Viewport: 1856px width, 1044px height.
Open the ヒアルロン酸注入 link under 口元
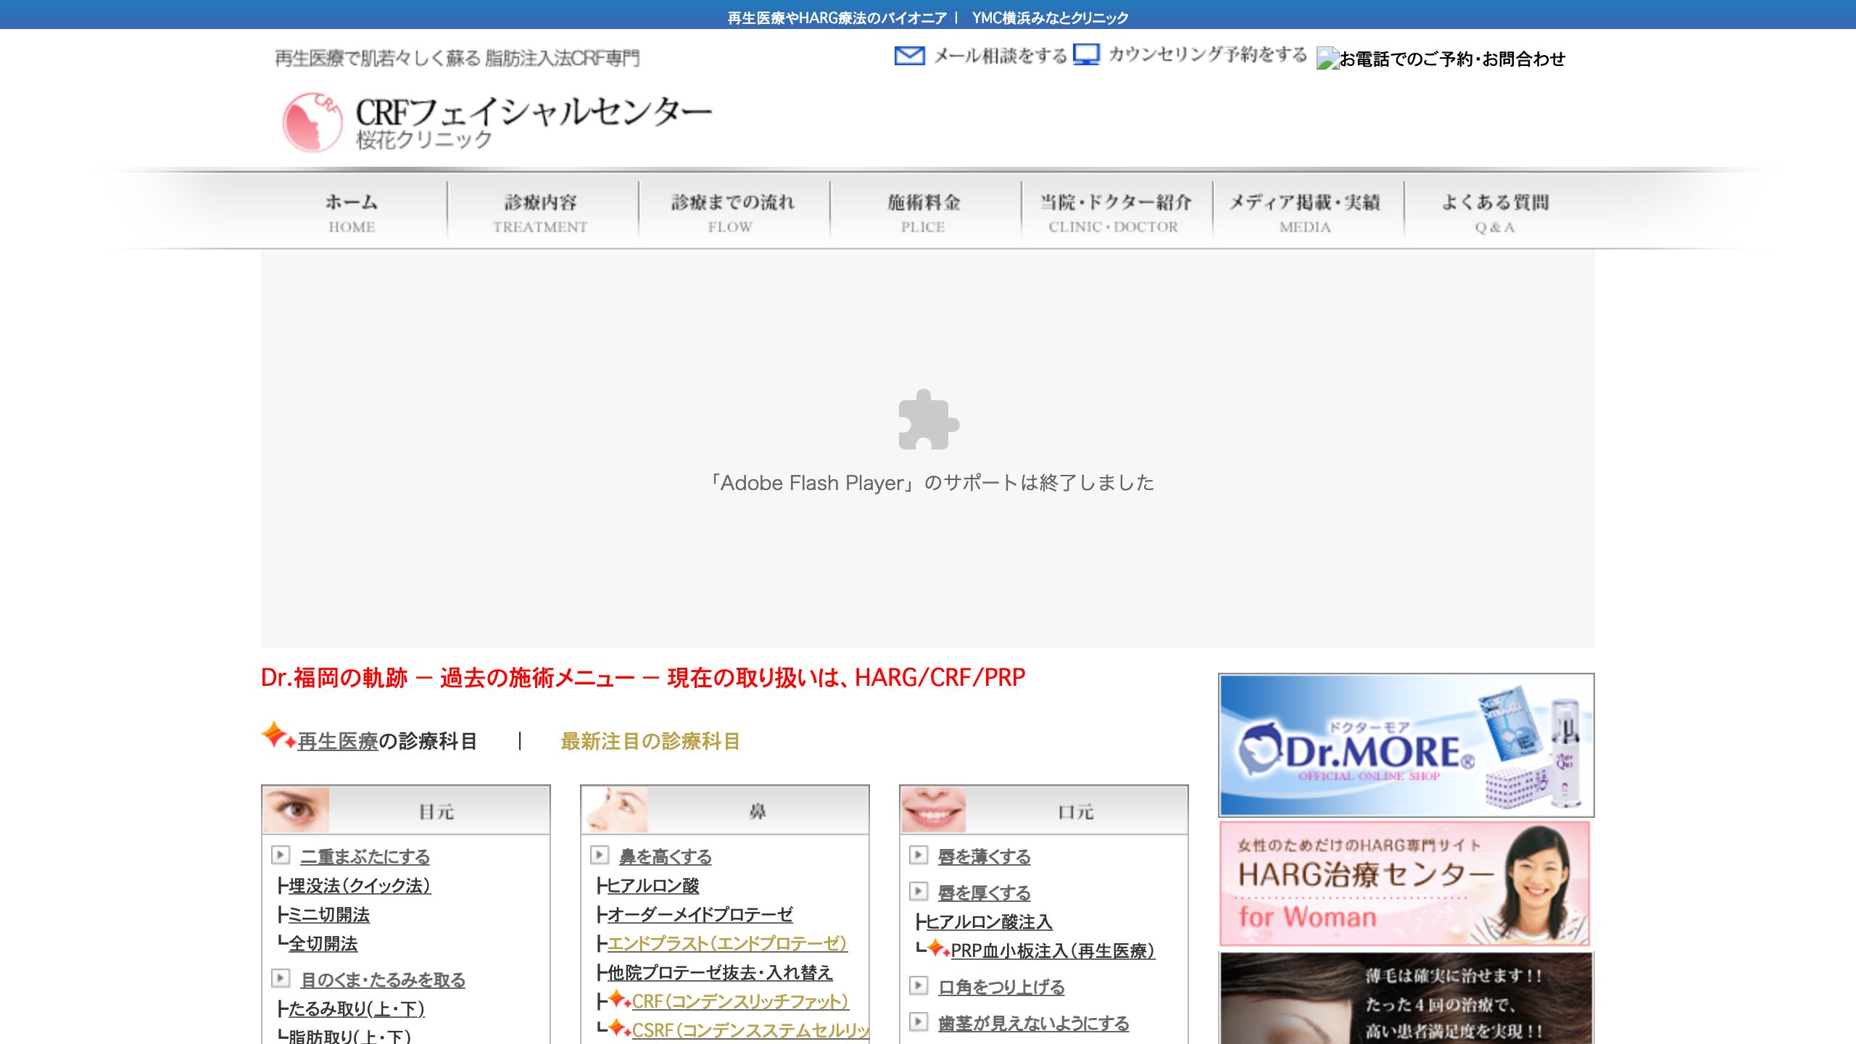(990, 921)
